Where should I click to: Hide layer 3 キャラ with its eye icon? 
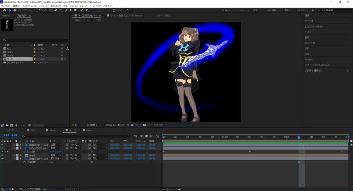[x=2, y=155]
